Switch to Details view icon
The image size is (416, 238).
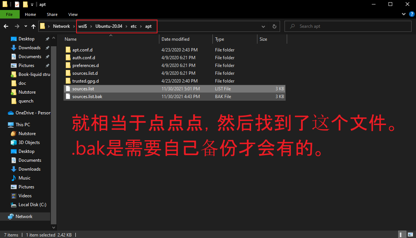pyautogui.click(x=402, y=235)
